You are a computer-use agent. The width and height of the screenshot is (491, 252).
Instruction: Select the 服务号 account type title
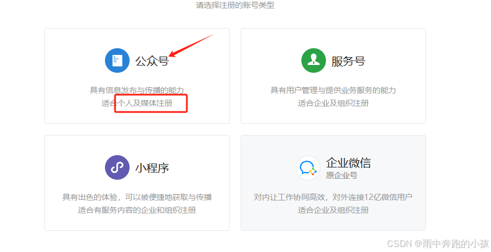pyautogui.click(x=348, y=61)
